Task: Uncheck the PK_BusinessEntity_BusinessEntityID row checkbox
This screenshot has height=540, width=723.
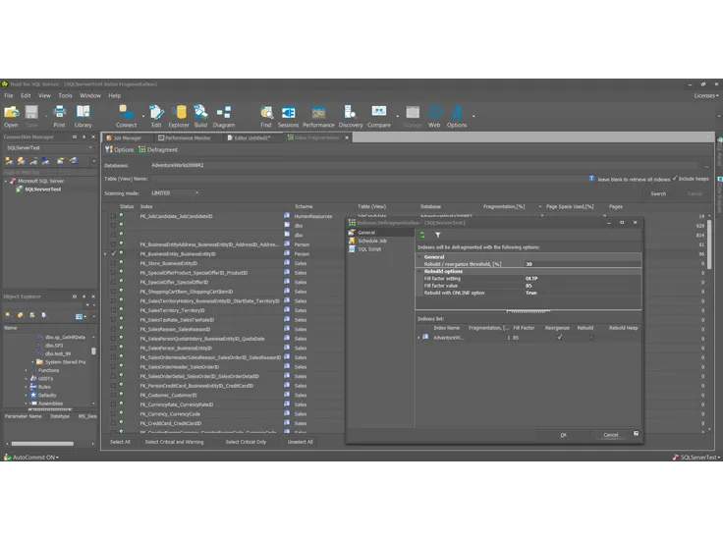Action: 113,253
